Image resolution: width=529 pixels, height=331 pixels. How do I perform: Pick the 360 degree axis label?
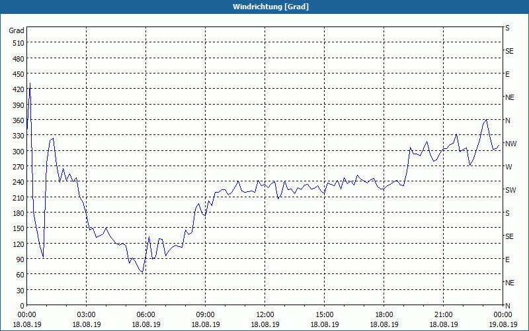pos(19,120)
